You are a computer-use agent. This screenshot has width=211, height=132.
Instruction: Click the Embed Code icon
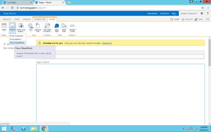72,28
